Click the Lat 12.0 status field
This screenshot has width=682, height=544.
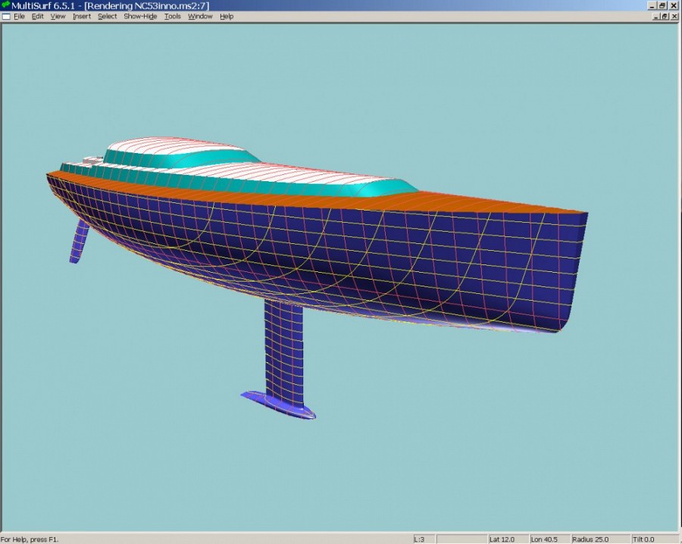point(506,539)
